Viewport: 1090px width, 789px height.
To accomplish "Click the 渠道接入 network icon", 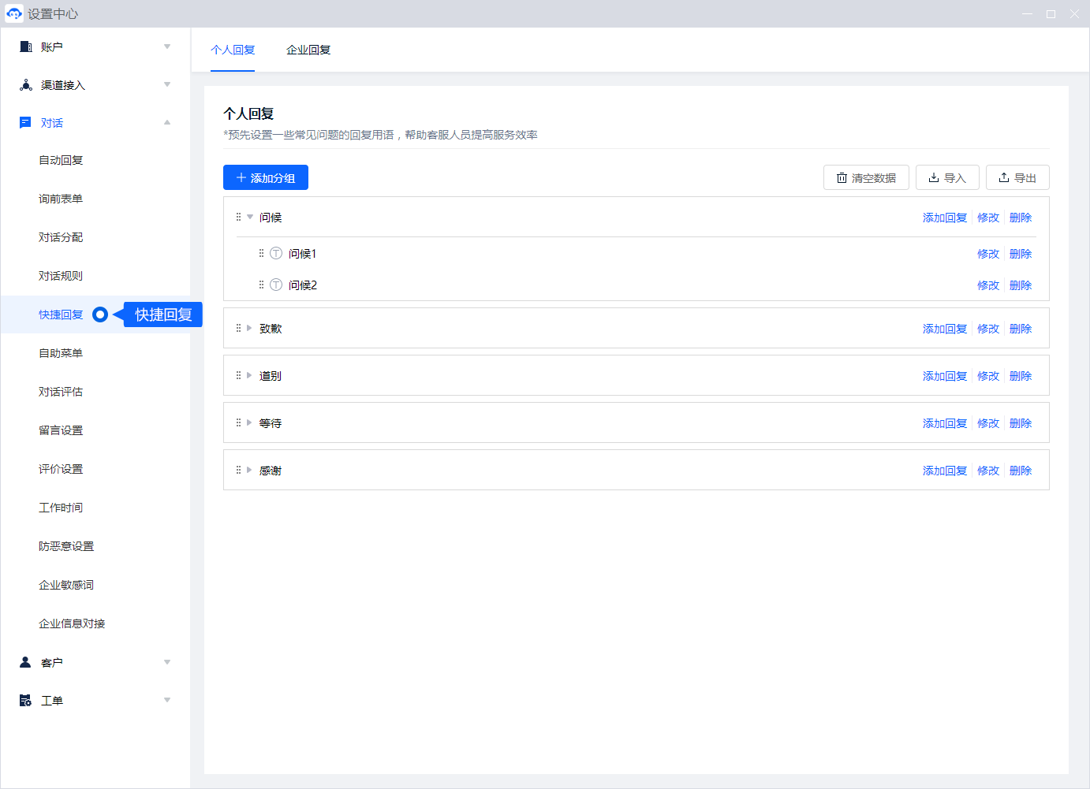I will coord(26,84).
